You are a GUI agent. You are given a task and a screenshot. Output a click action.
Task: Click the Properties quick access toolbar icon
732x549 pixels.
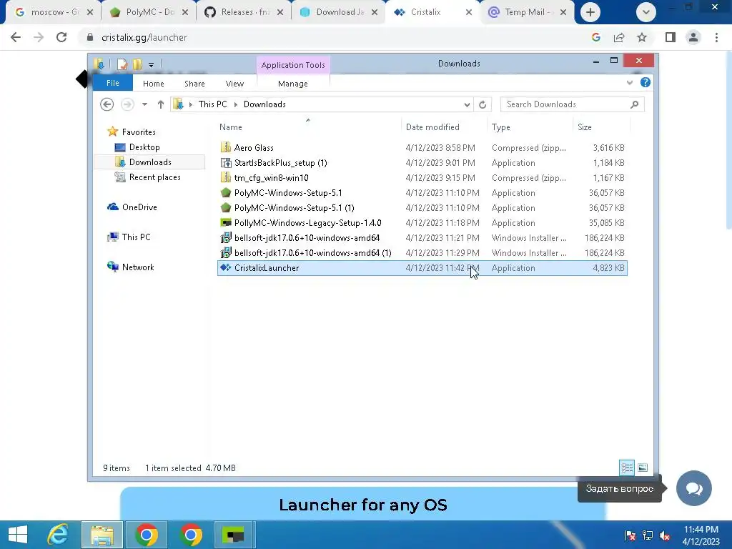pyautogui.click(x=122, y=64)
